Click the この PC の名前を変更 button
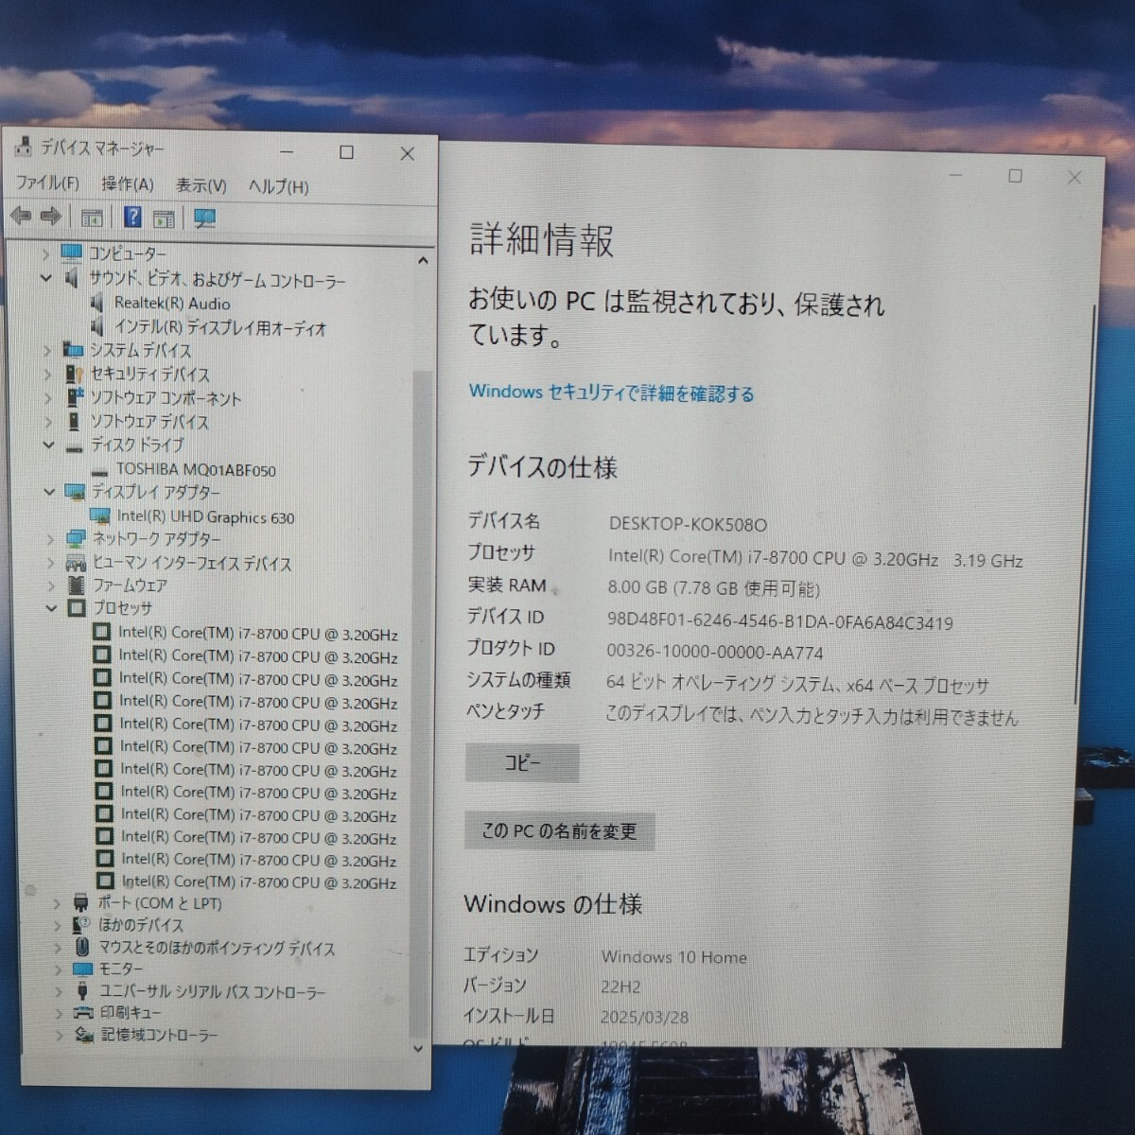Image resolution: width=1135 pixels, height=1135 pixels. click(560, 831)
